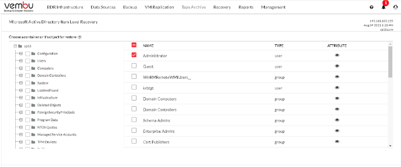This screenshot has width=401, height=167.
Task: View attributes of Schema Admins
Action: coord(337,120)
